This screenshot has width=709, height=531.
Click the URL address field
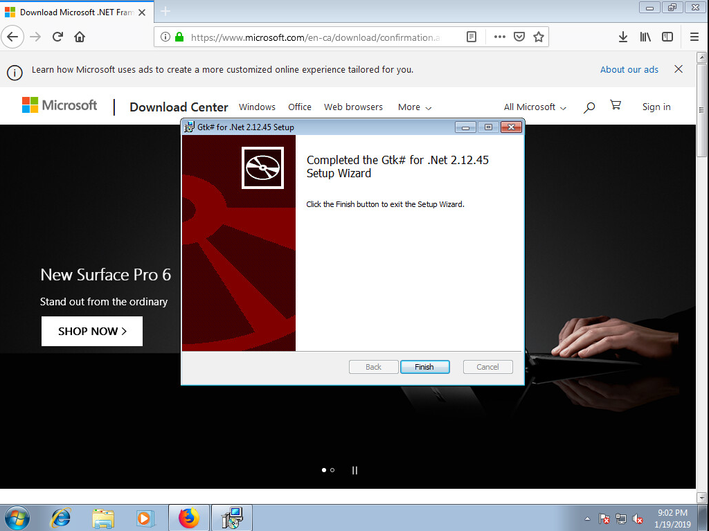315,37
